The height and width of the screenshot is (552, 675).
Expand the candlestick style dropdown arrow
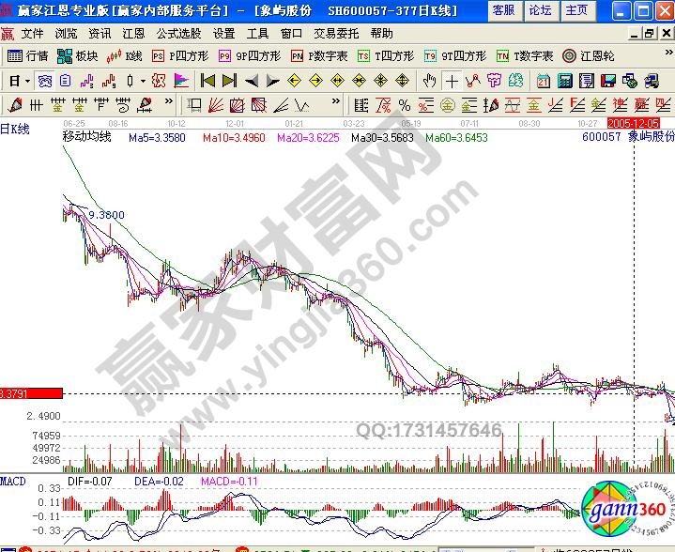pyautogui.click(x=141, y=80)
